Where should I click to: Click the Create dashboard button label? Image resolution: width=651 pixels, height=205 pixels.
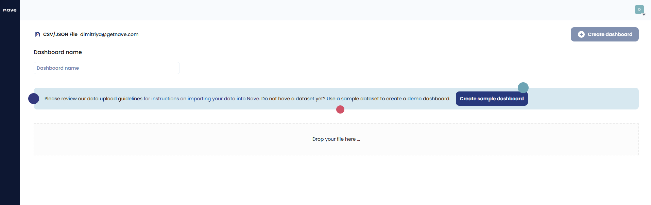point(610,34)
